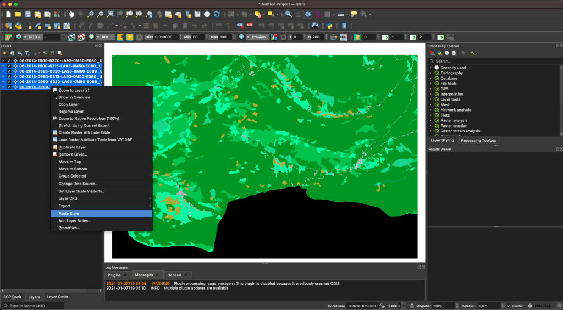Click the filter legend icon in Layers panel
This screenshot has height=310, width=563.
tap(26, 53)
